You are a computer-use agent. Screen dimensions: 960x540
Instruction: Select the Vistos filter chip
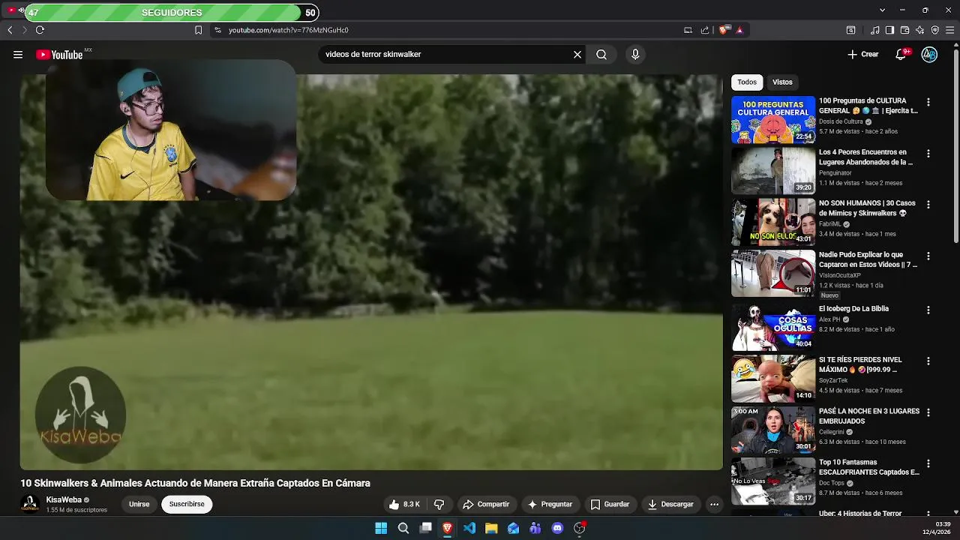tap(782, 82)
